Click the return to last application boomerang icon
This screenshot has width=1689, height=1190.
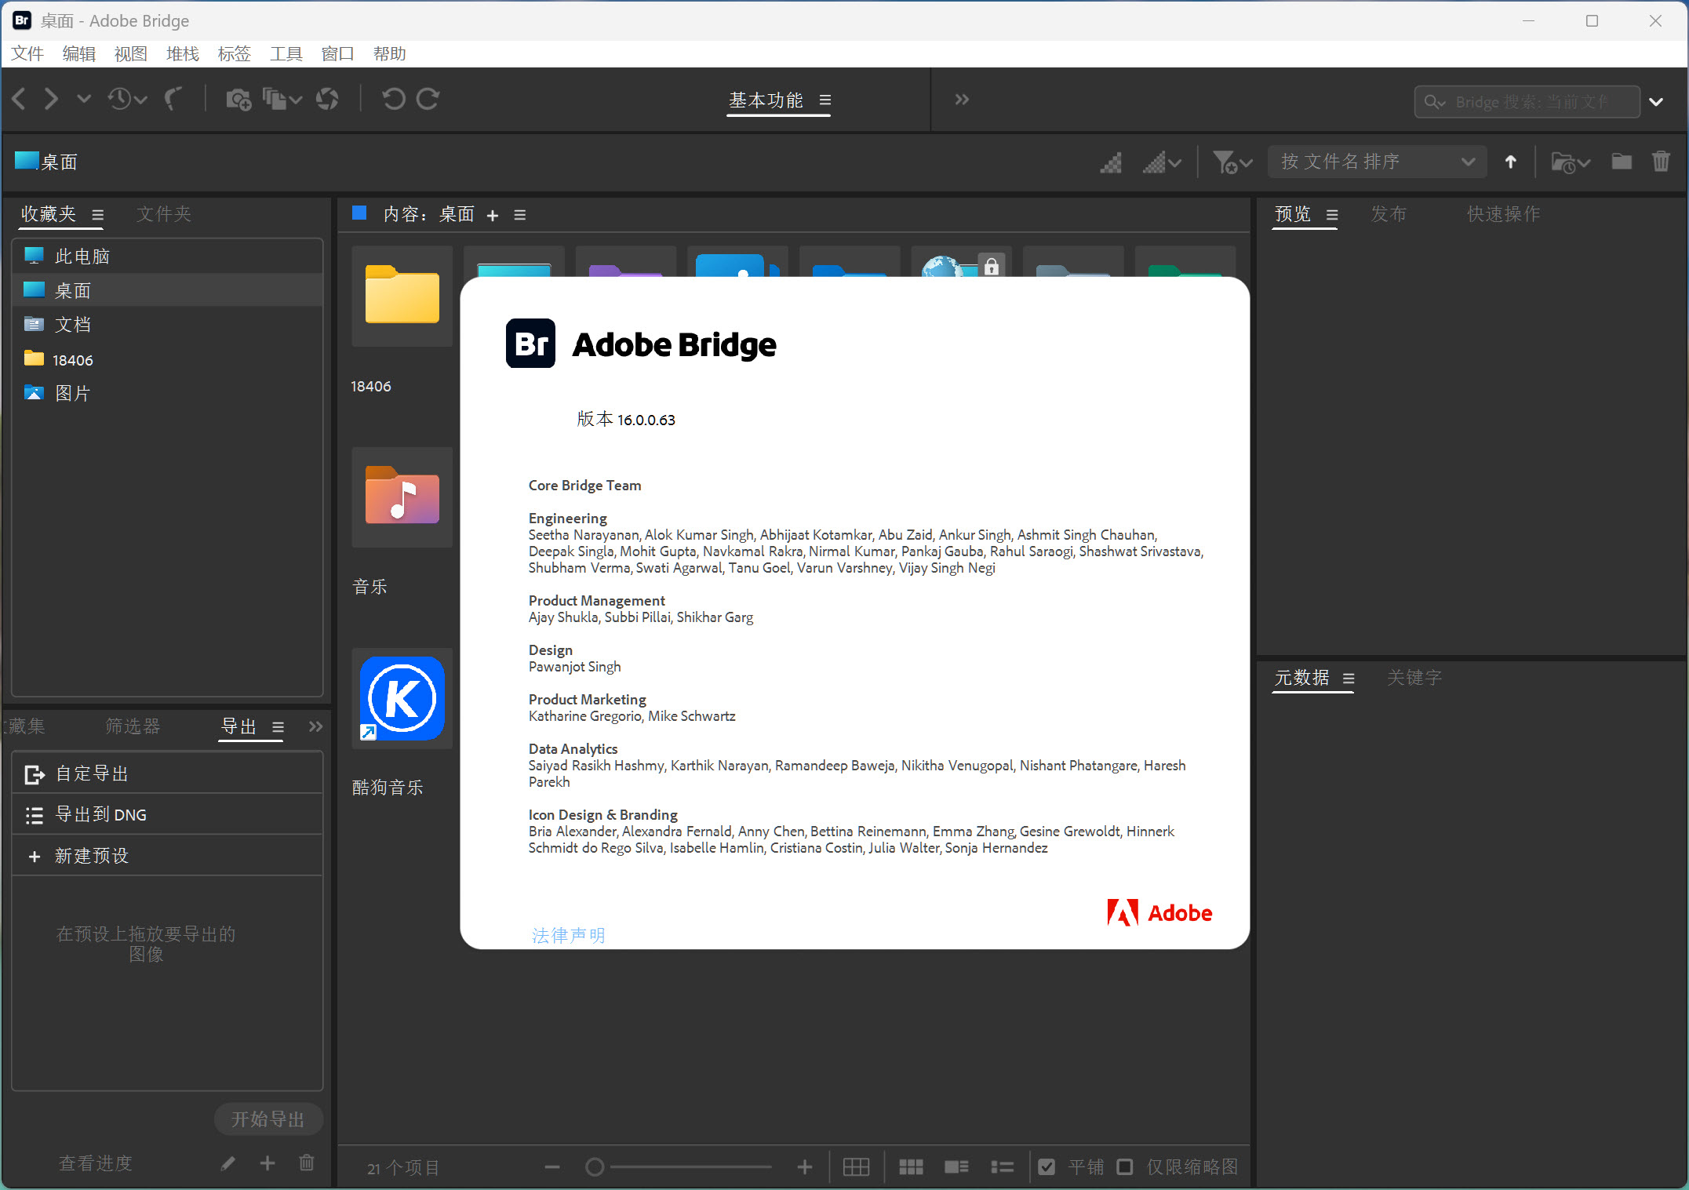[x=174, y=99]
